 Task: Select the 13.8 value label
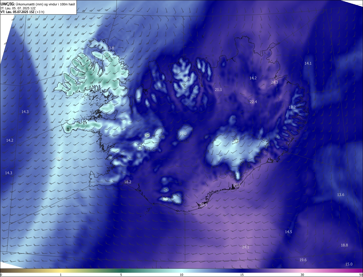(111, 48)
